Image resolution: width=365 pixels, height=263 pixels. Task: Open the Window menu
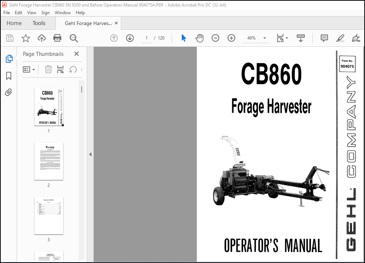[x=63, y=13]
